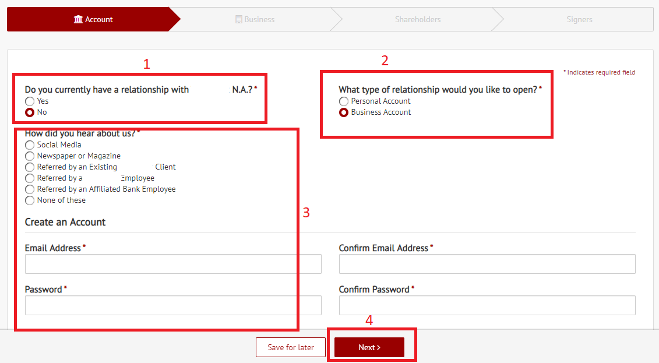Image resolution: width=659 pixels, height=363 pixels.
Task: Click the Save for later button
Action: pyautogui.click(x=290, y=347)
